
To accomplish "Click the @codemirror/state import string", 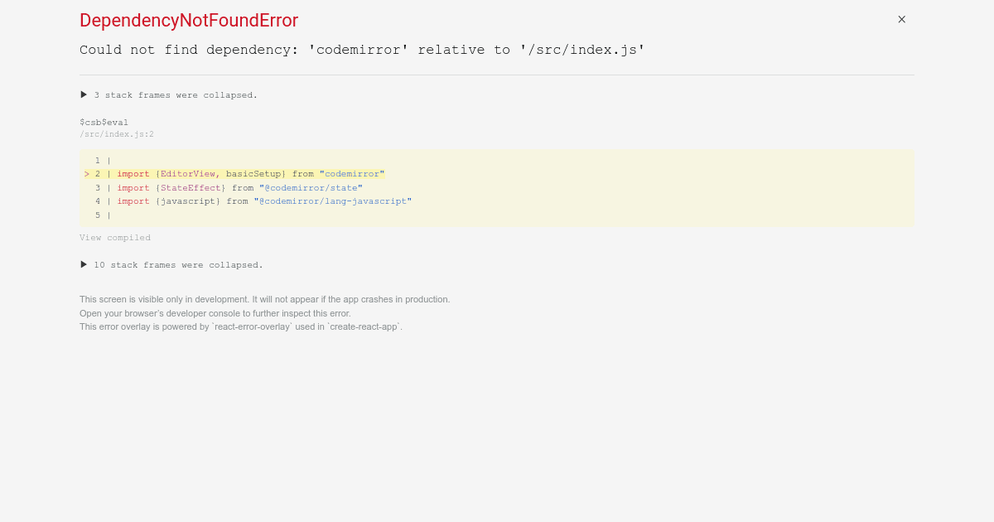I will (x=311, y=187).
